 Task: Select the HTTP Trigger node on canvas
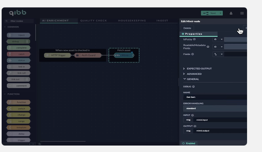(x=57, y=55)
